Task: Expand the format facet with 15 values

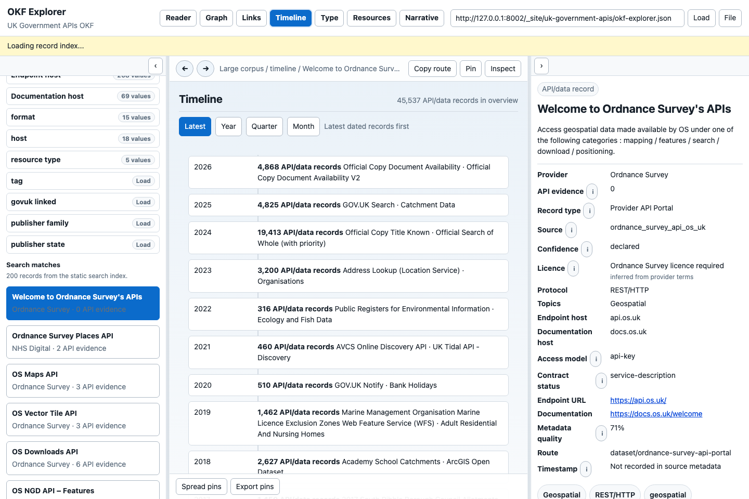Action: point(83,117)
